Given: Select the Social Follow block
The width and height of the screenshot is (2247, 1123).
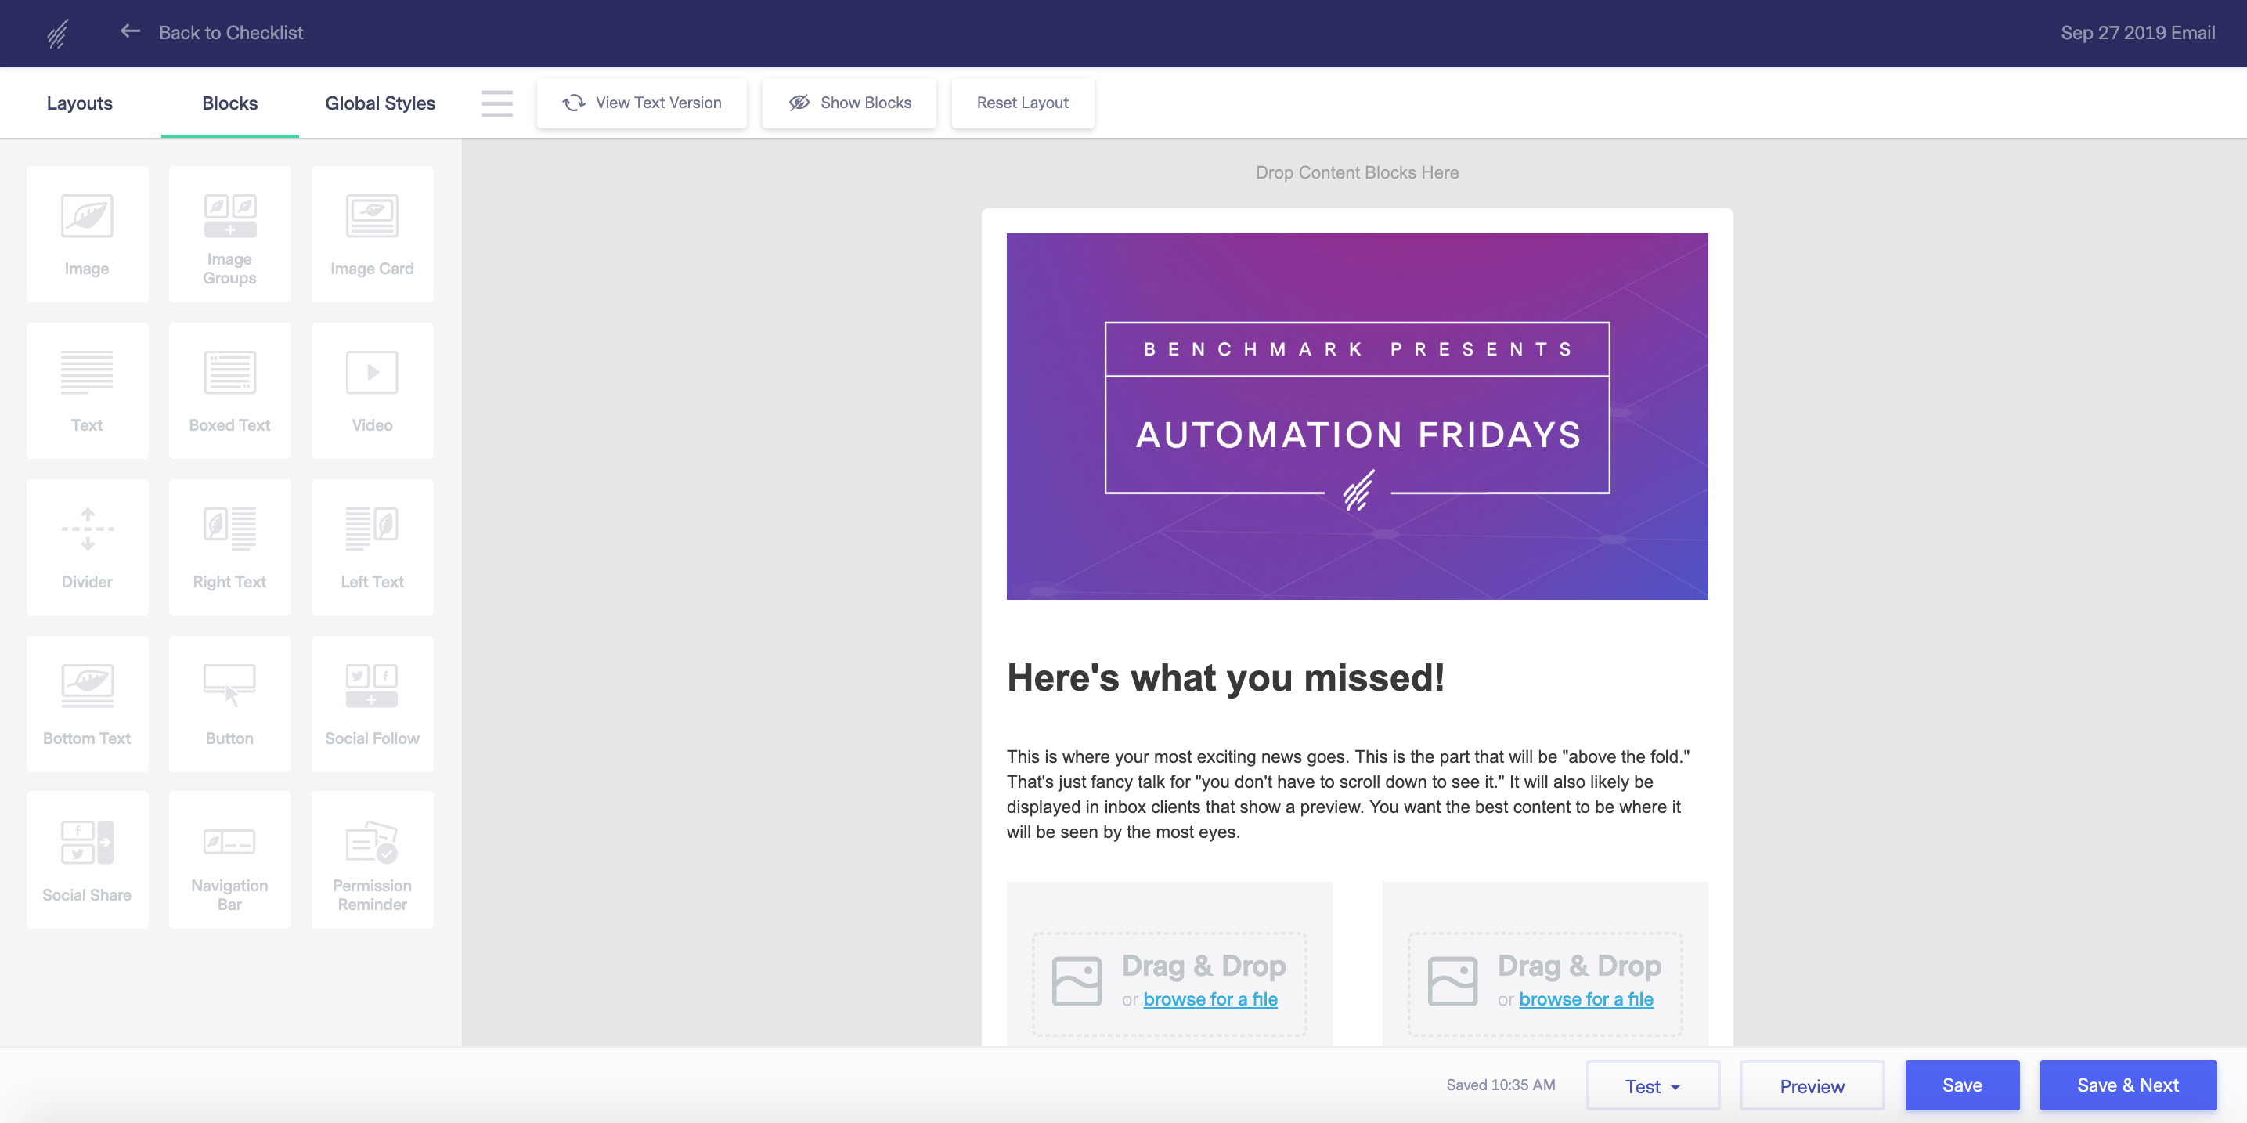Looking at the screenshot, I should (373, 703).
